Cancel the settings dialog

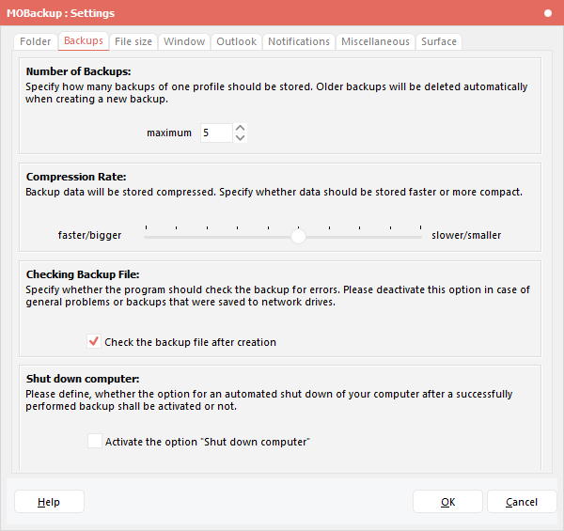tap(522, 502)
